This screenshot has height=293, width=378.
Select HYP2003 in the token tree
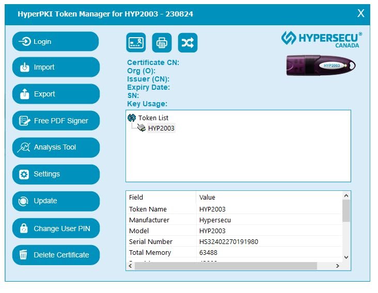click(161, 128)
